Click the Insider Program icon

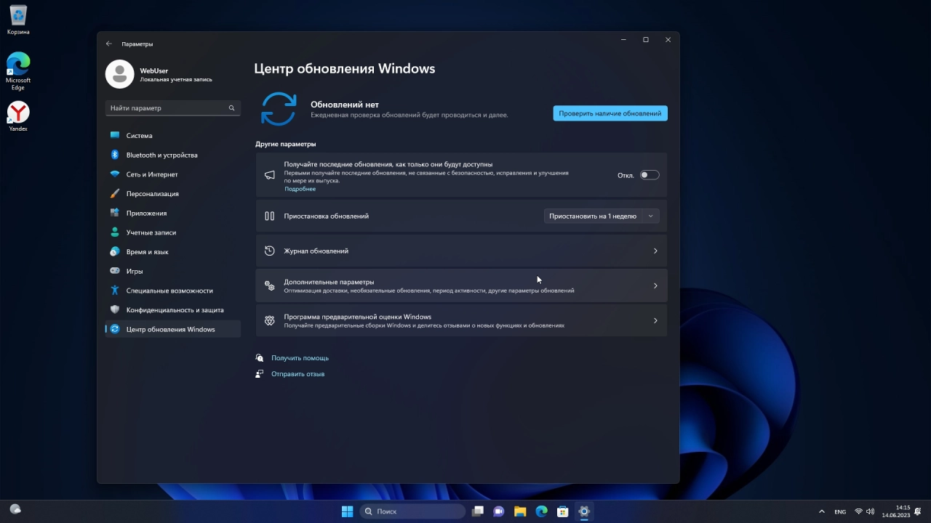270,320
